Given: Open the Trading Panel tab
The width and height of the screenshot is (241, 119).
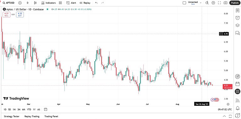Looking at the screenshot, I should (x=51, y=116).
